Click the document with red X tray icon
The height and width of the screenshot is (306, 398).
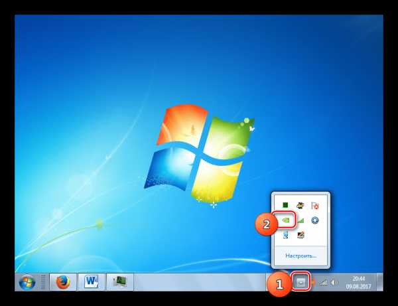click(x=314, y=205)
